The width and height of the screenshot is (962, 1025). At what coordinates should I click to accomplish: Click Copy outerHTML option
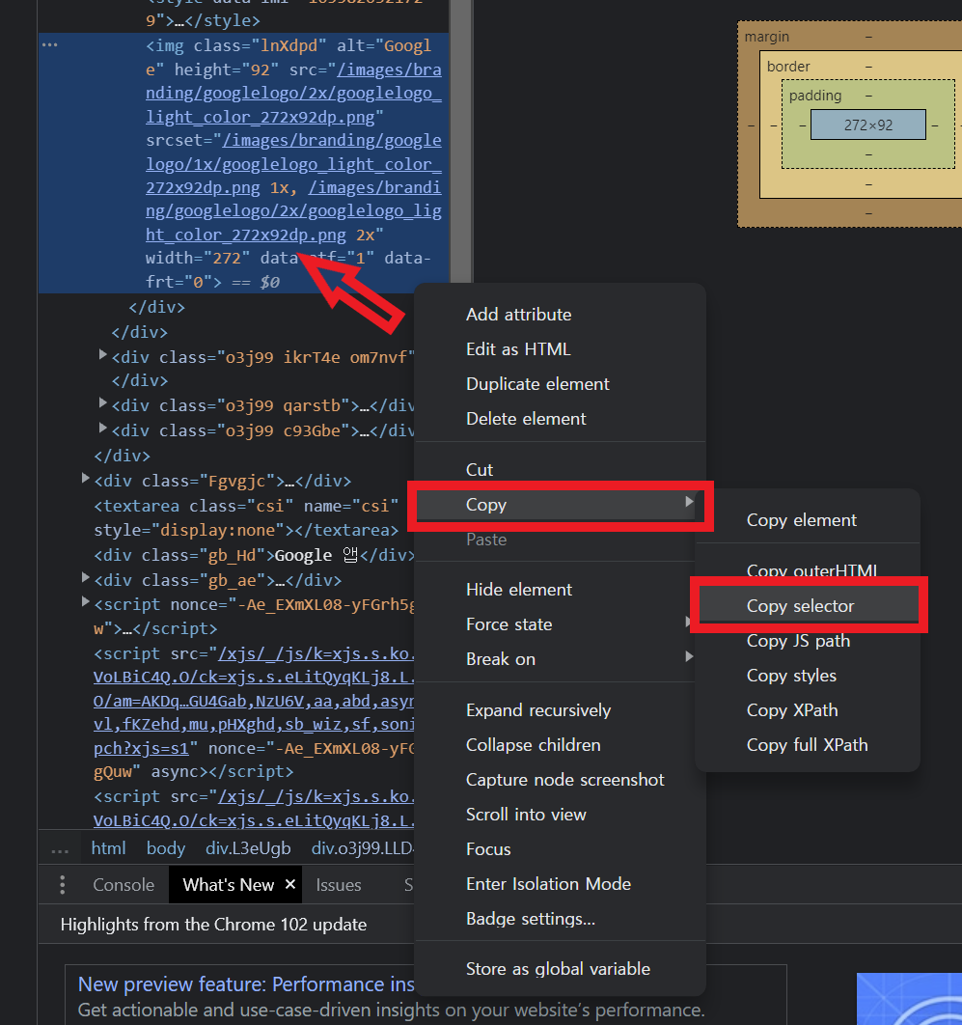point(811,570)
